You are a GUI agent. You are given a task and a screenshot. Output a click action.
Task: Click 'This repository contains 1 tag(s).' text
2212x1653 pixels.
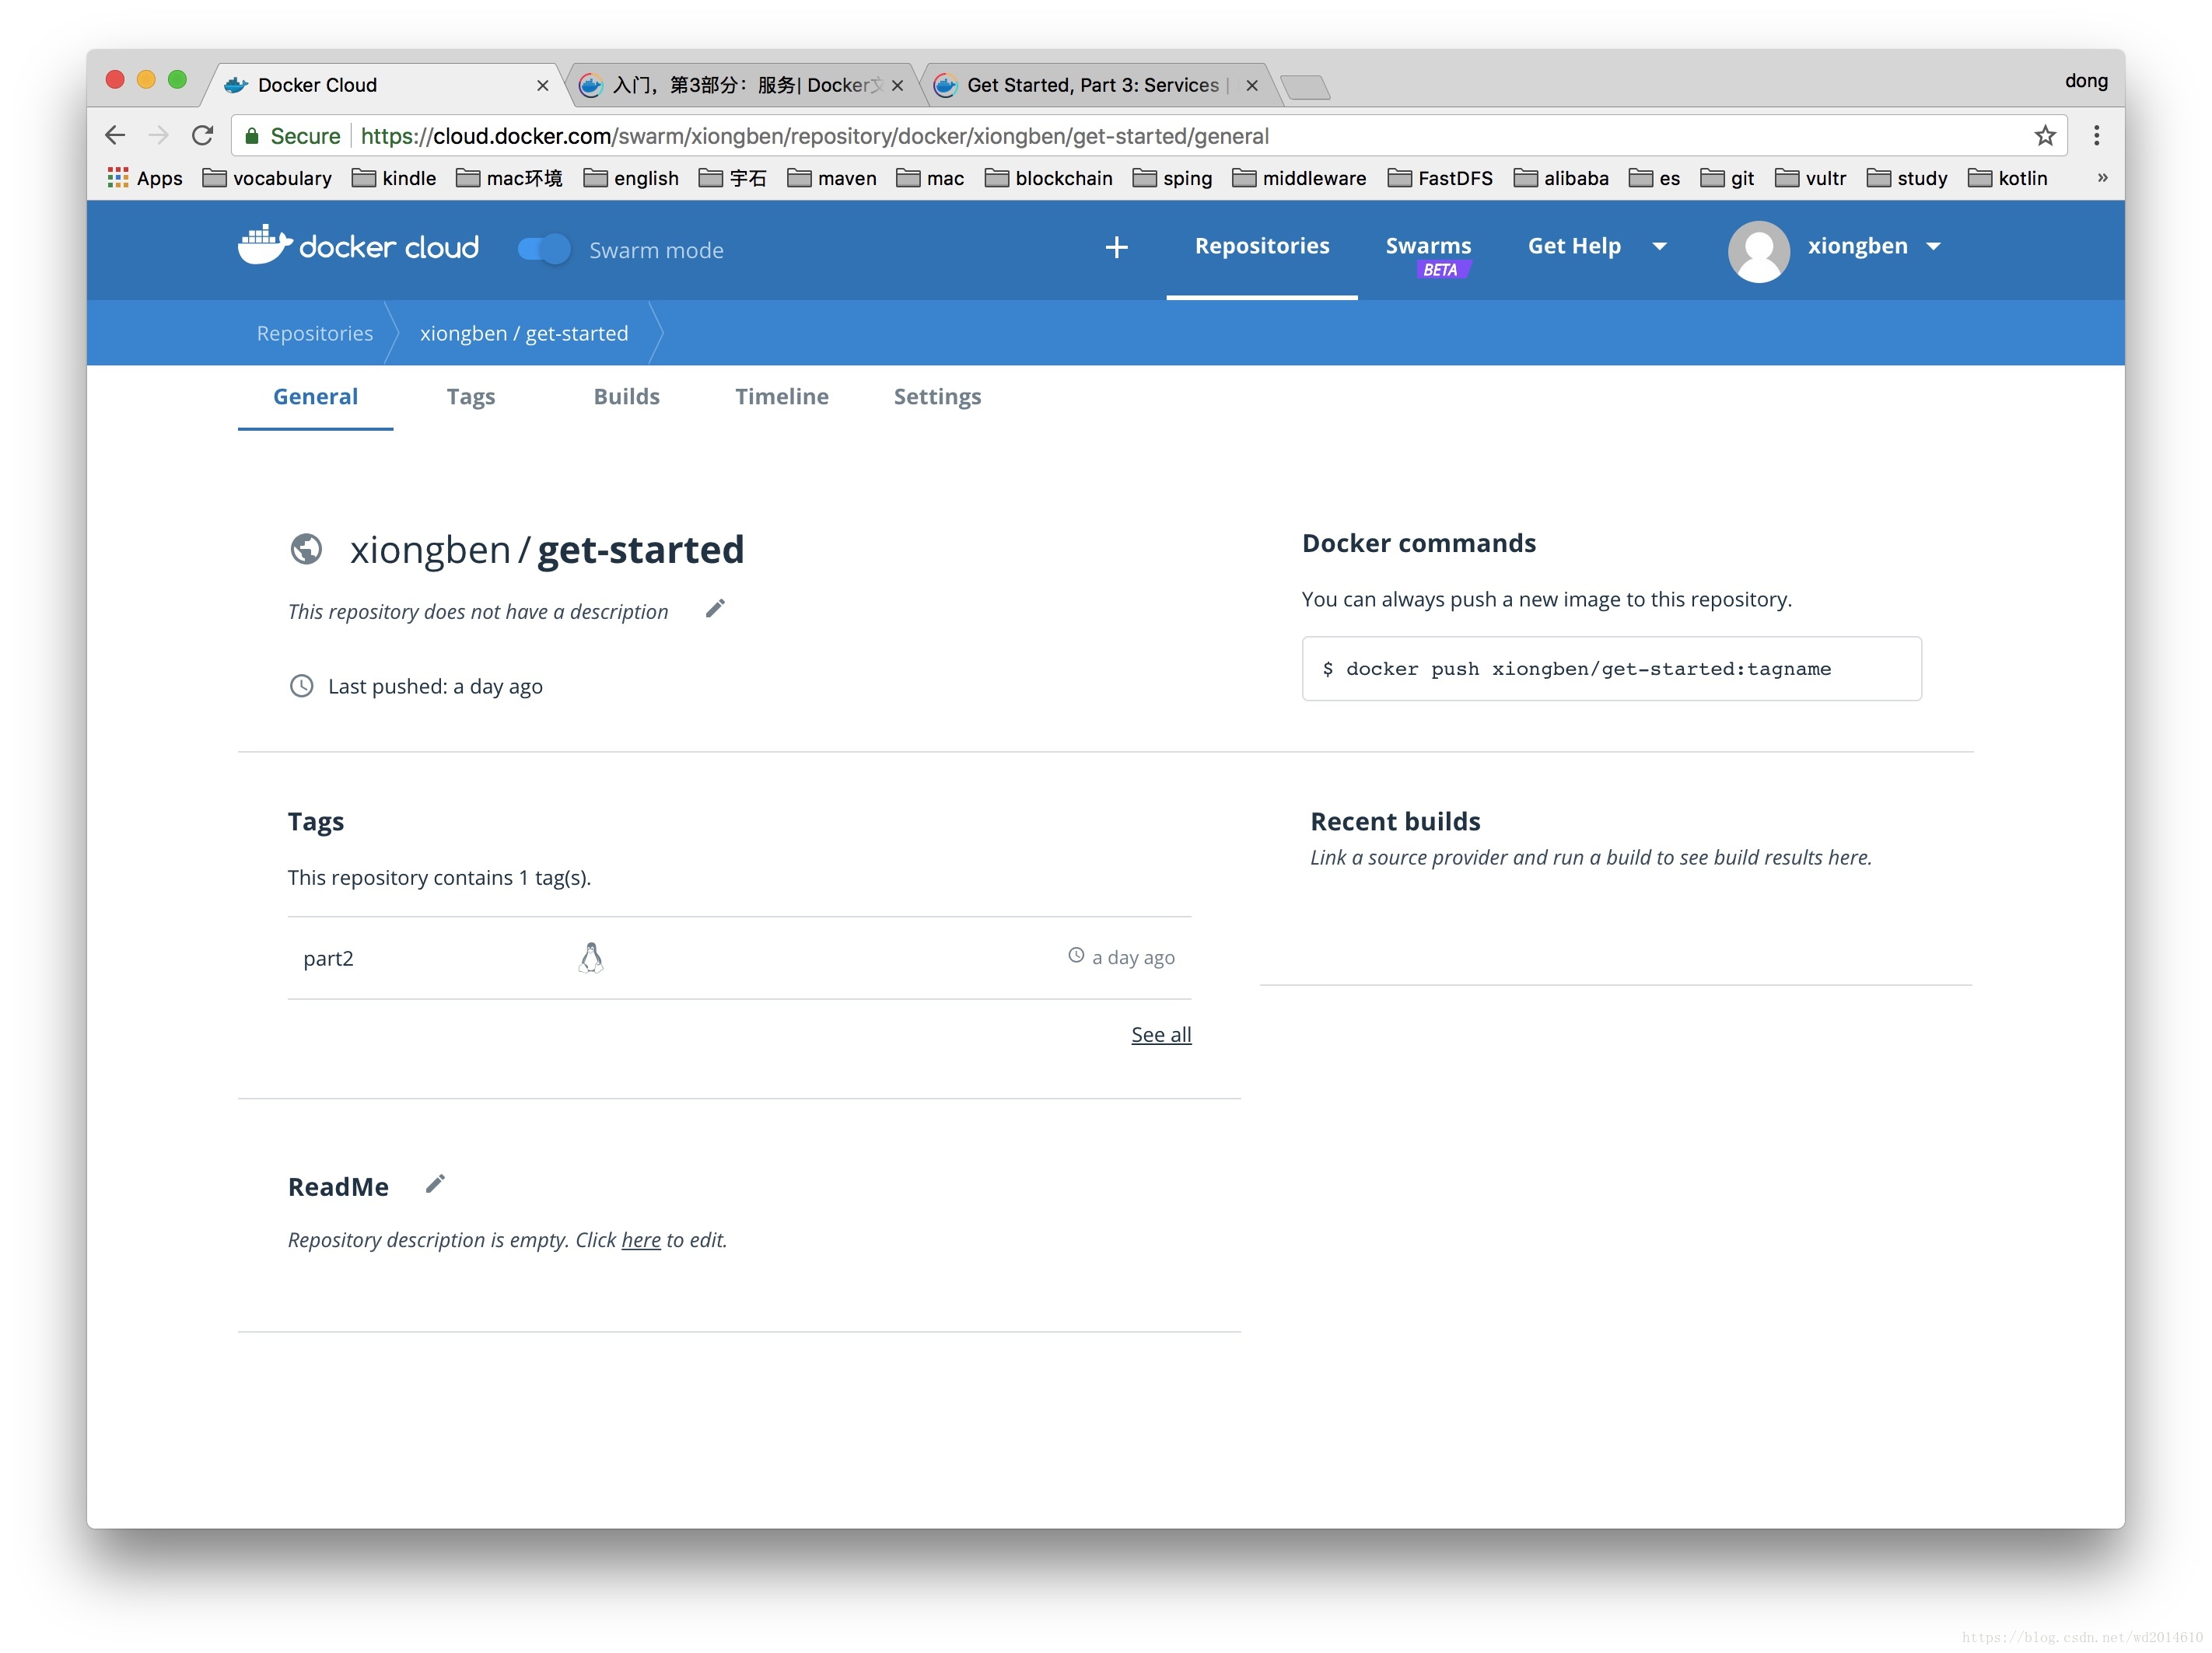click(439, 878)
